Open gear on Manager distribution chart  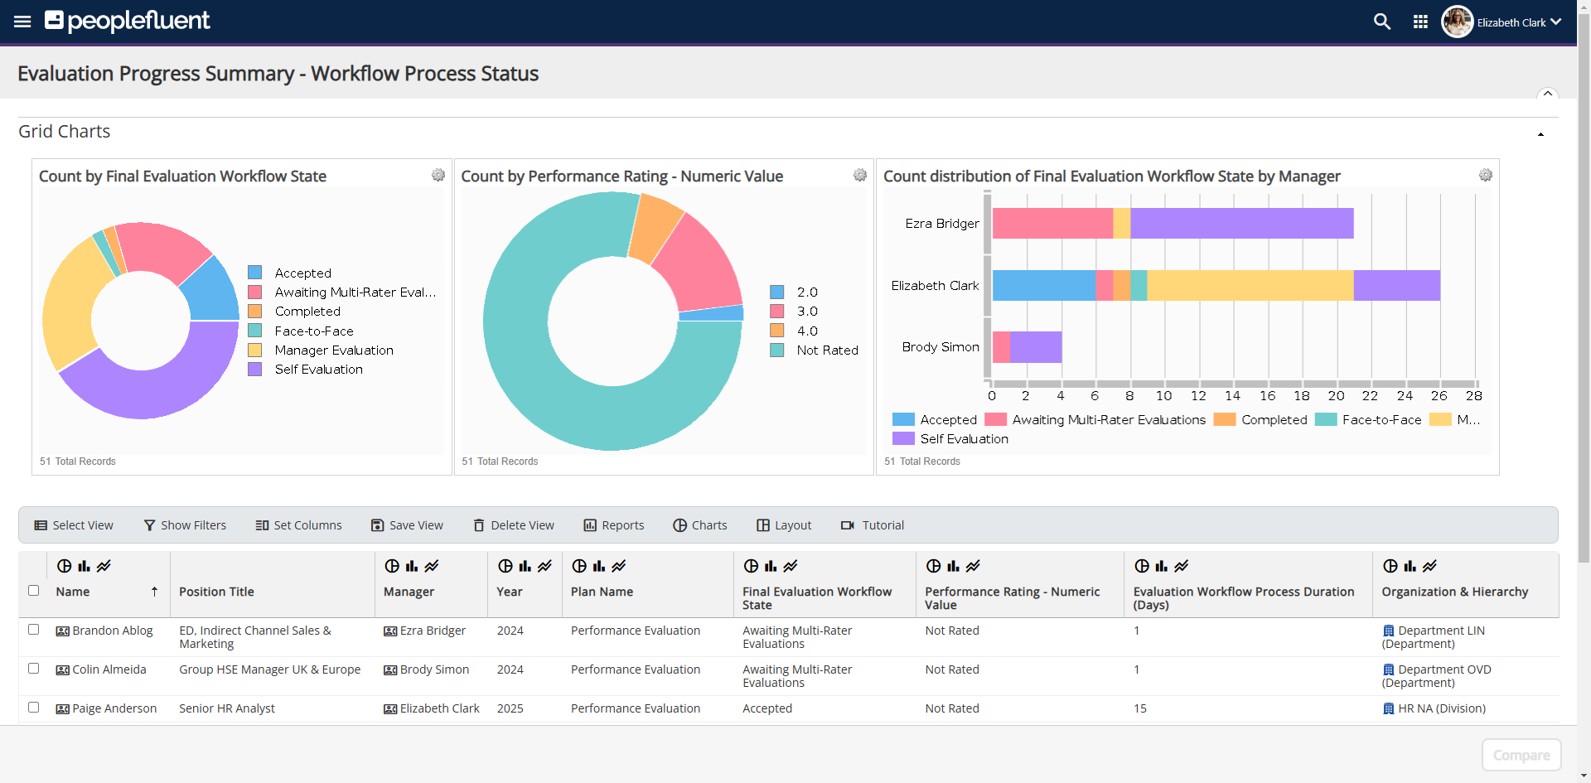tap(1486, 175)
